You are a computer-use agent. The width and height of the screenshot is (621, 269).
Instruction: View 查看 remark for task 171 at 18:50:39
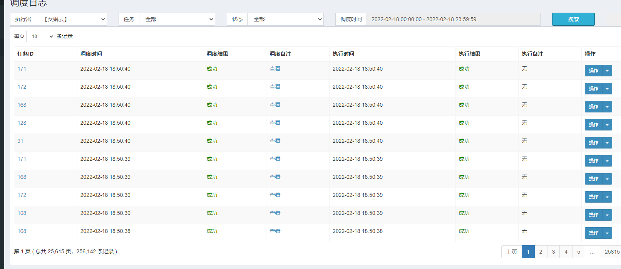[275, 159]
